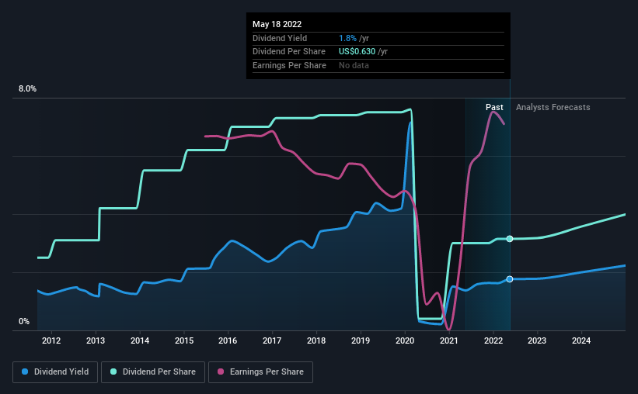The height and width of the screenshot is (394, 638).
Task: Select the teal dividend per share data point marker
Action: [510, 239]
